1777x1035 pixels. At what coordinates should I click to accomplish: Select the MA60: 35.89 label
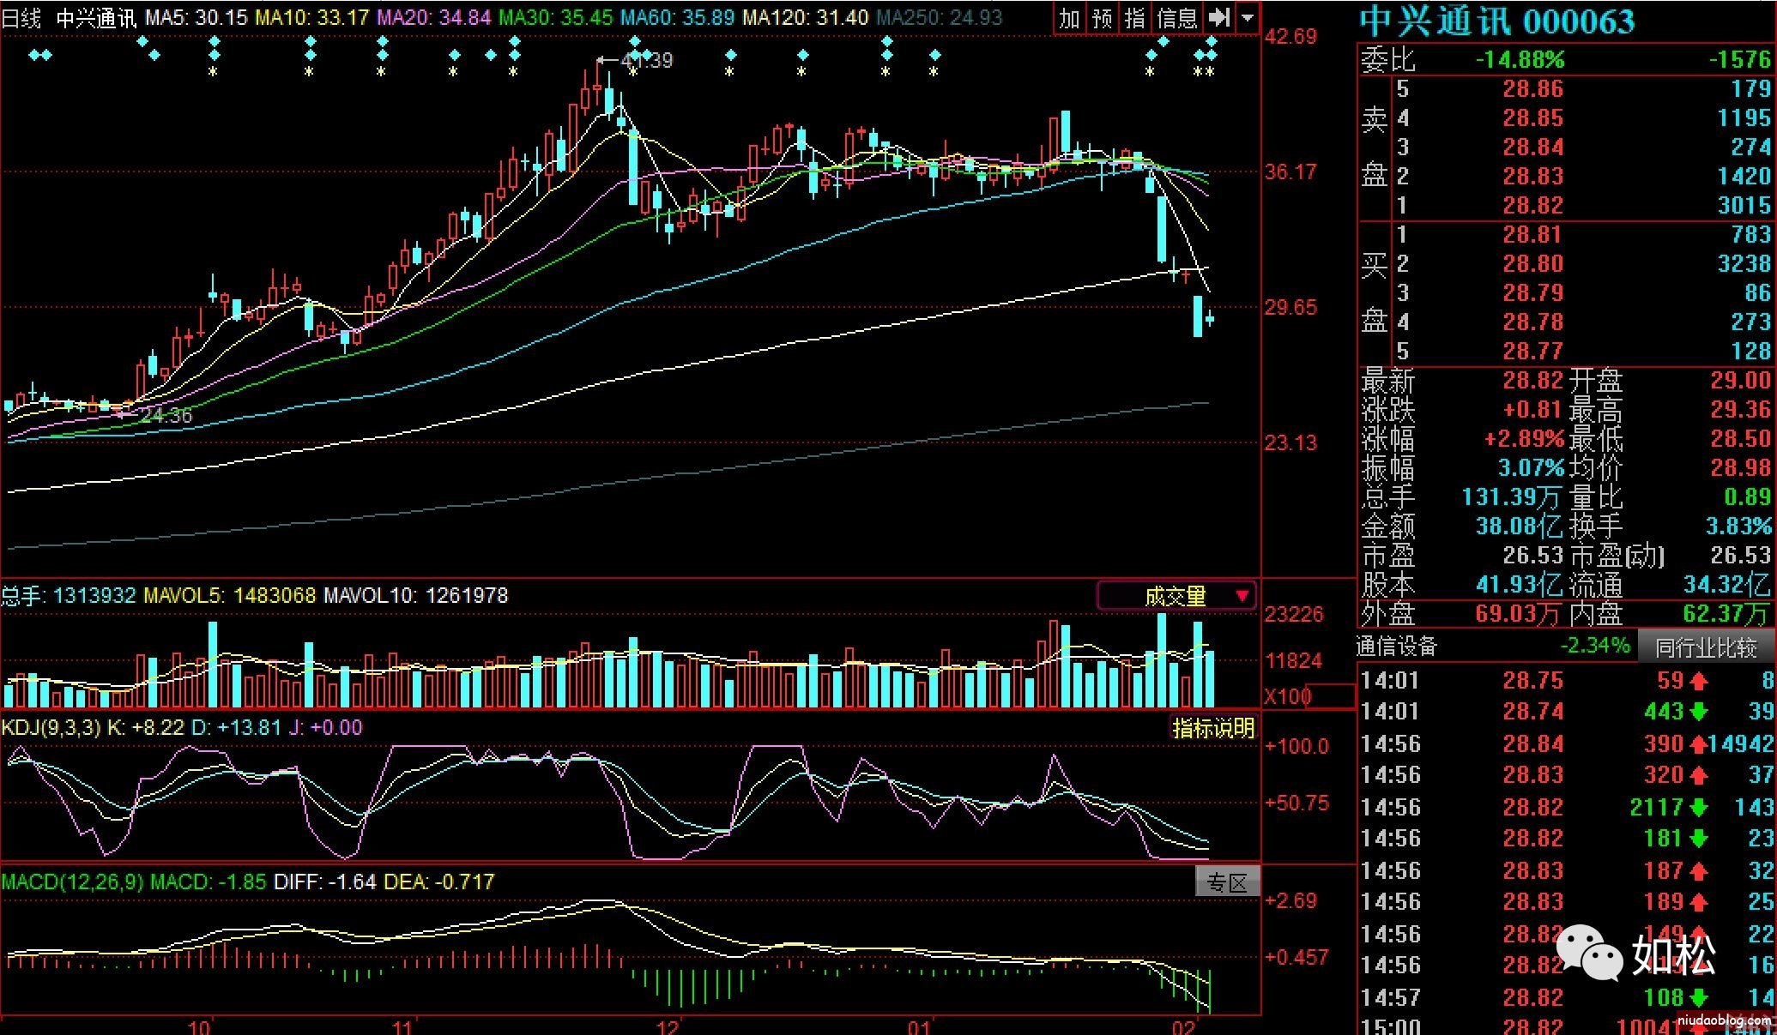point(678,17)
